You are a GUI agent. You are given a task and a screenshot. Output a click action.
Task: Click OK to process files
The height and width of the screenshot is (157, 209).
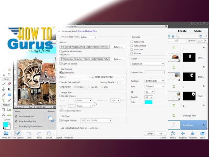click(161, 133)
